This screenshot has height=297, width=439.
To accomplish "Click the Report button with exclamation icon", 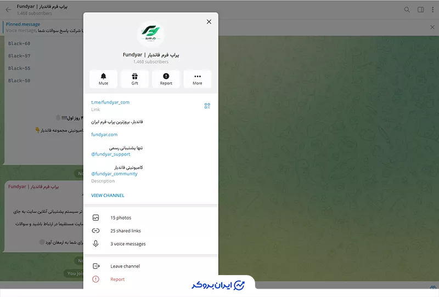I will (166, 79).
